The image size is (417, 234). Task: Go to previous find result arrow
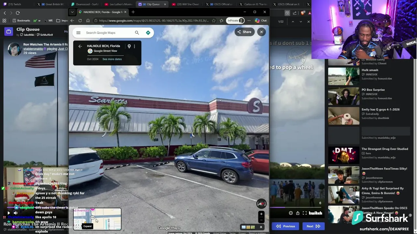point(293,21)
